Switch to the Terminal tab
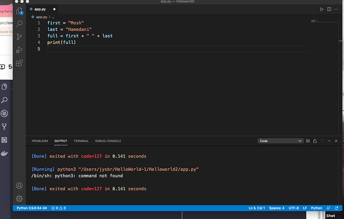Viewport: 344px width, 219px height. pyautogui.click(x=81, y=141)
